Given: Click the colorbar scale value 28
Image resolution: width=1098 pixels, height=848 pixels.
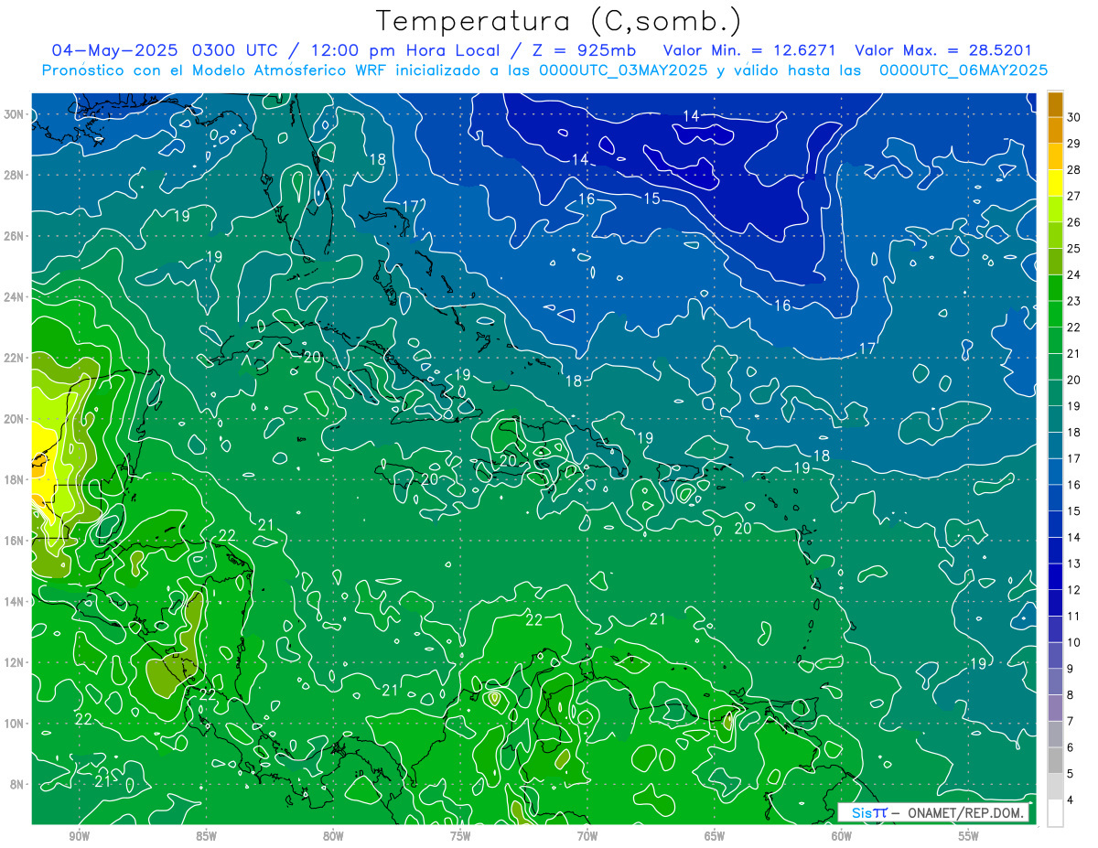Looking at the screenshot, I should point(1074,170).
